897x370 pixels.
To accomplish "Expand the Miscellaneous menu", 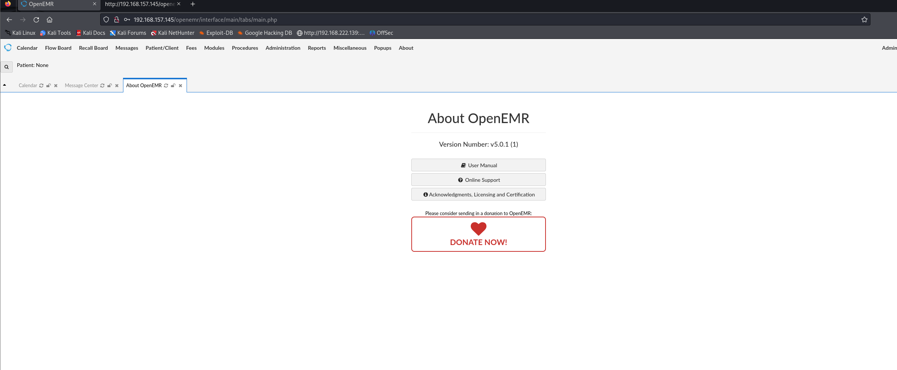I will coord(350,48).
